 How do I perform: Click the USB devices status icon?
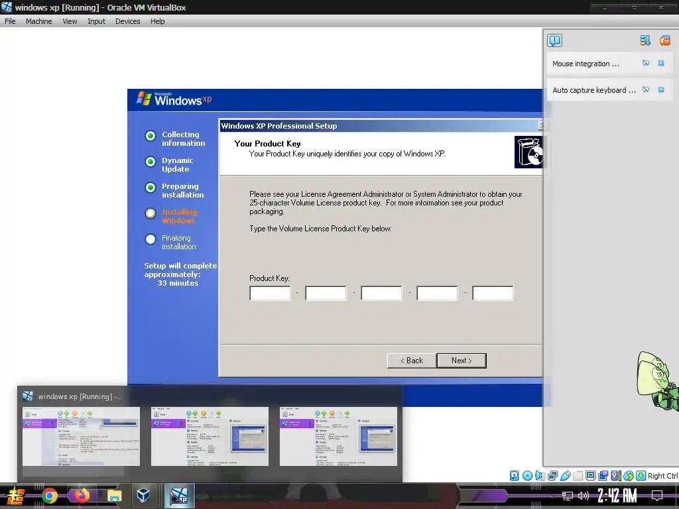(565, 476)
